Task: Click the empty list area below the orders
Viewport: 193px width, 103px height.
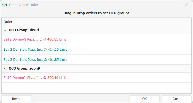Action: (96, 88)
